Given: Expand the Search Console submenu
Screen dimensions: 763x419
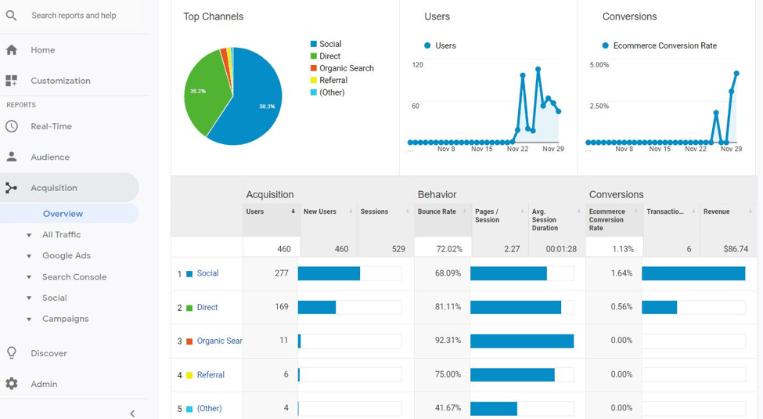Looking at the screenshot, I should (29, 277).
